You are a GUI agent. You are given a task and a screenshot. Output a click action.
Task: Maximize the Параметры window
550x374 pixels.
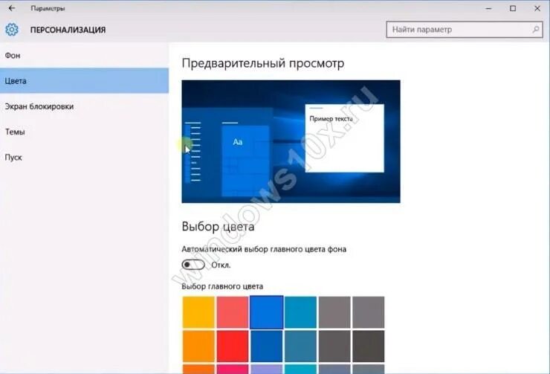(513, 8)
